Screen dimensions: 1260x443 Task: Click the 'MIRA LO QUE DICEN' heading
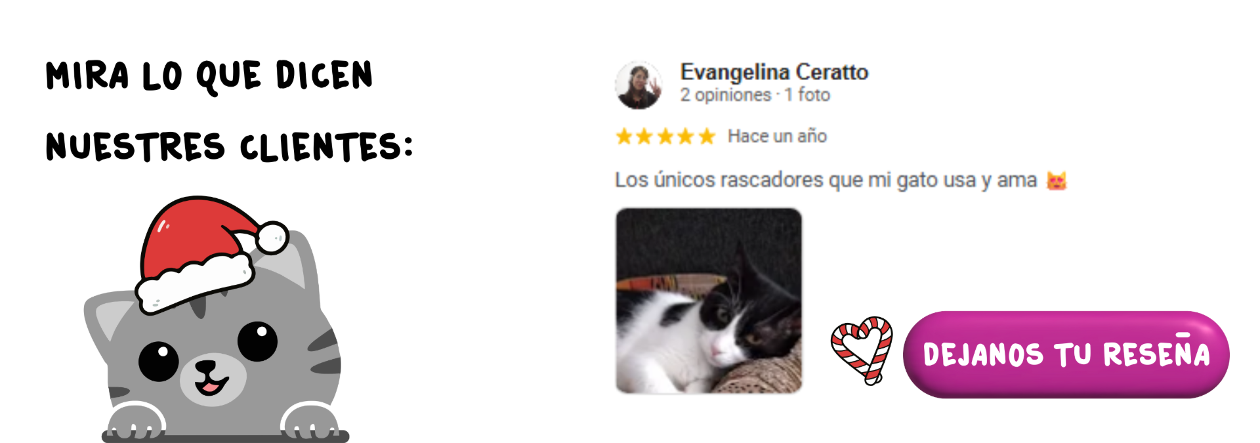pyautogui.click(x=209, y=75)
